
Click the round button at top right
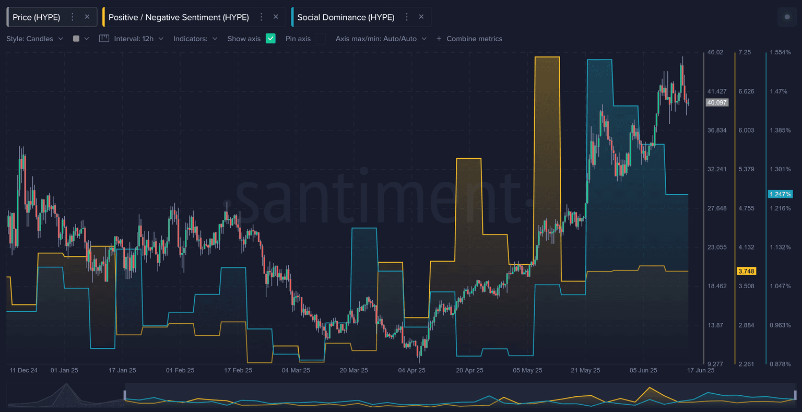click(x=787, y=17)
